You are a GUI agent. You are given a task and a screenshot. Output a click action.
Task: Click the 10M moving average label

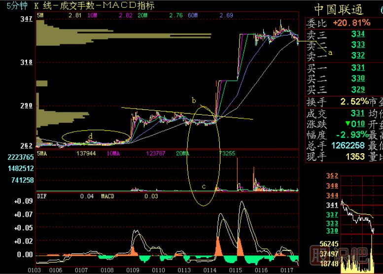(x=92, y=16)
